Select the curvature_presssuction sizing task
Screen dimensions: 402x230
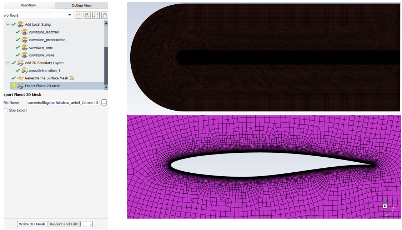tap(47, 40)
